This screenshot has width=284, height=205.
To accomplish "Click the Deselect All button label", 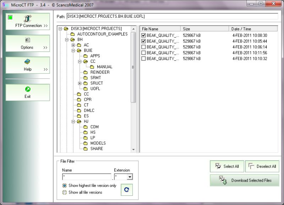I will [266, 166].
